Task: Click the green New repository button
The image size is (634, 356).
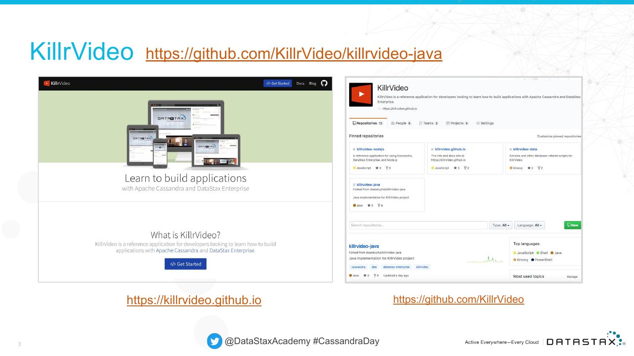Action: (573, 225)
